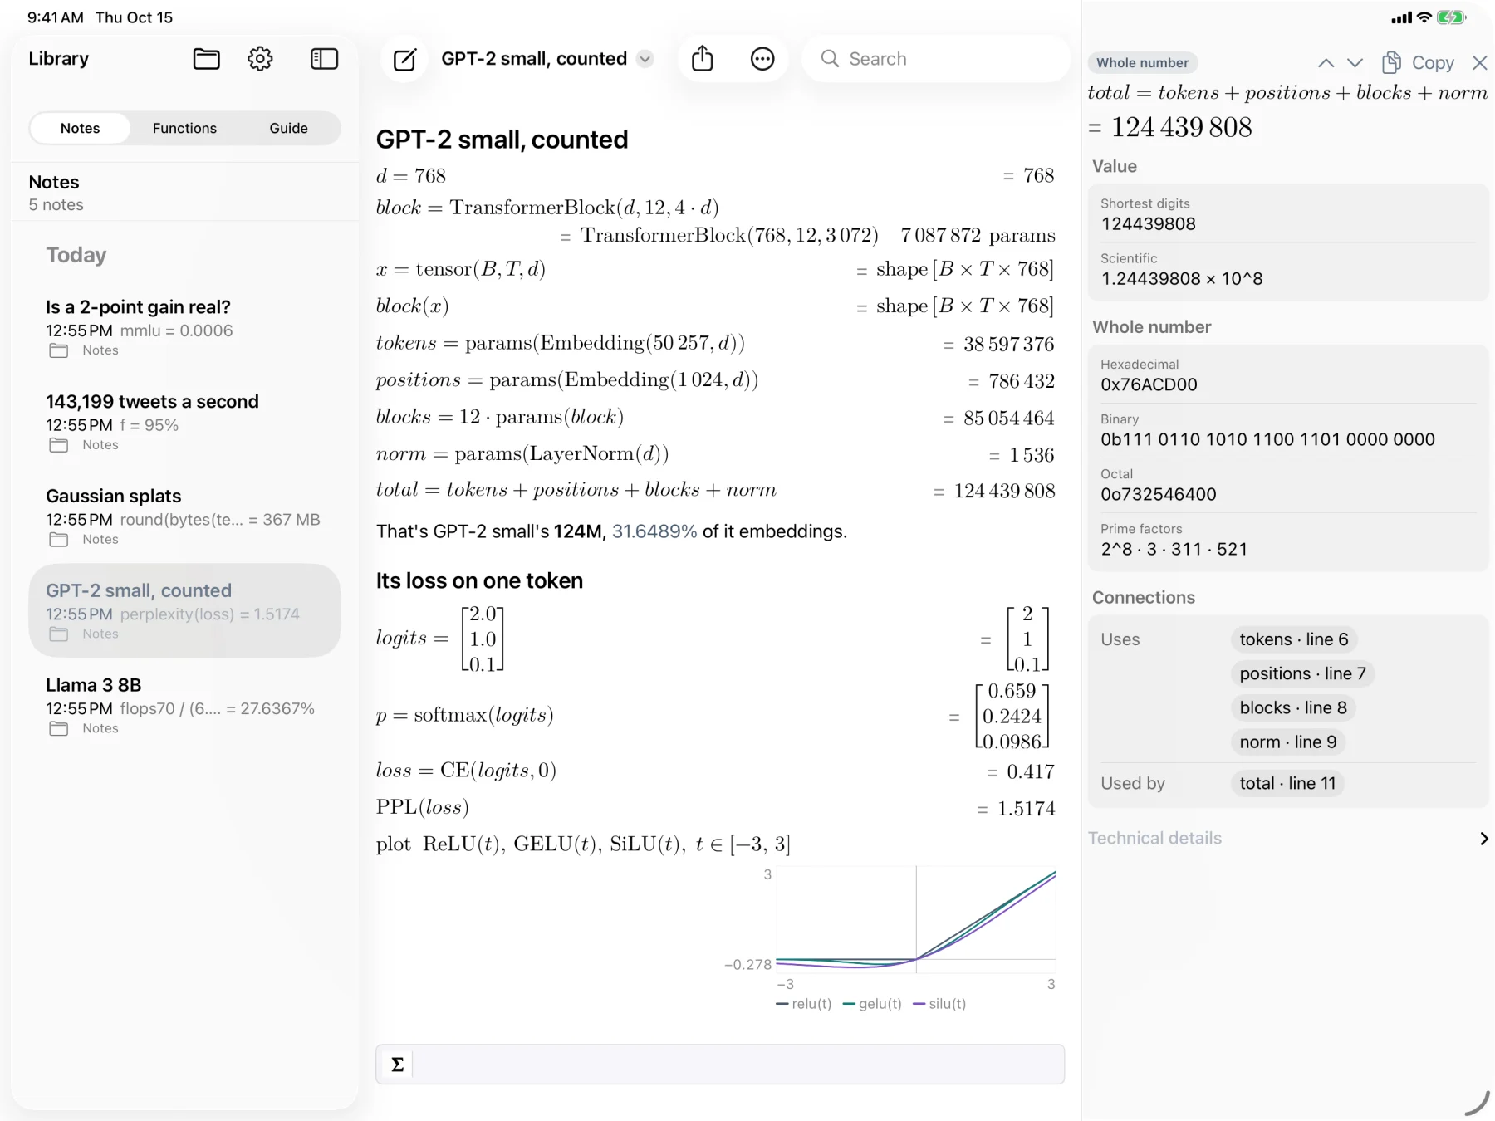Click the clock showing 9:41 AM
This screenshot has height=1121, width=1495.
click(x=55, y=17)
